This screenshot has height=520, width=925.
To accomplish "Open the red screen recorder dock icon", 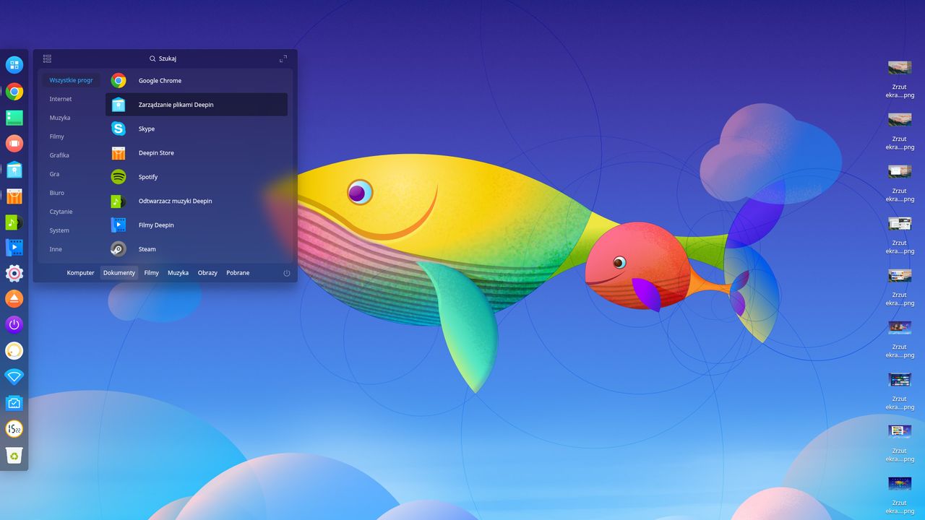I will 14,143.
